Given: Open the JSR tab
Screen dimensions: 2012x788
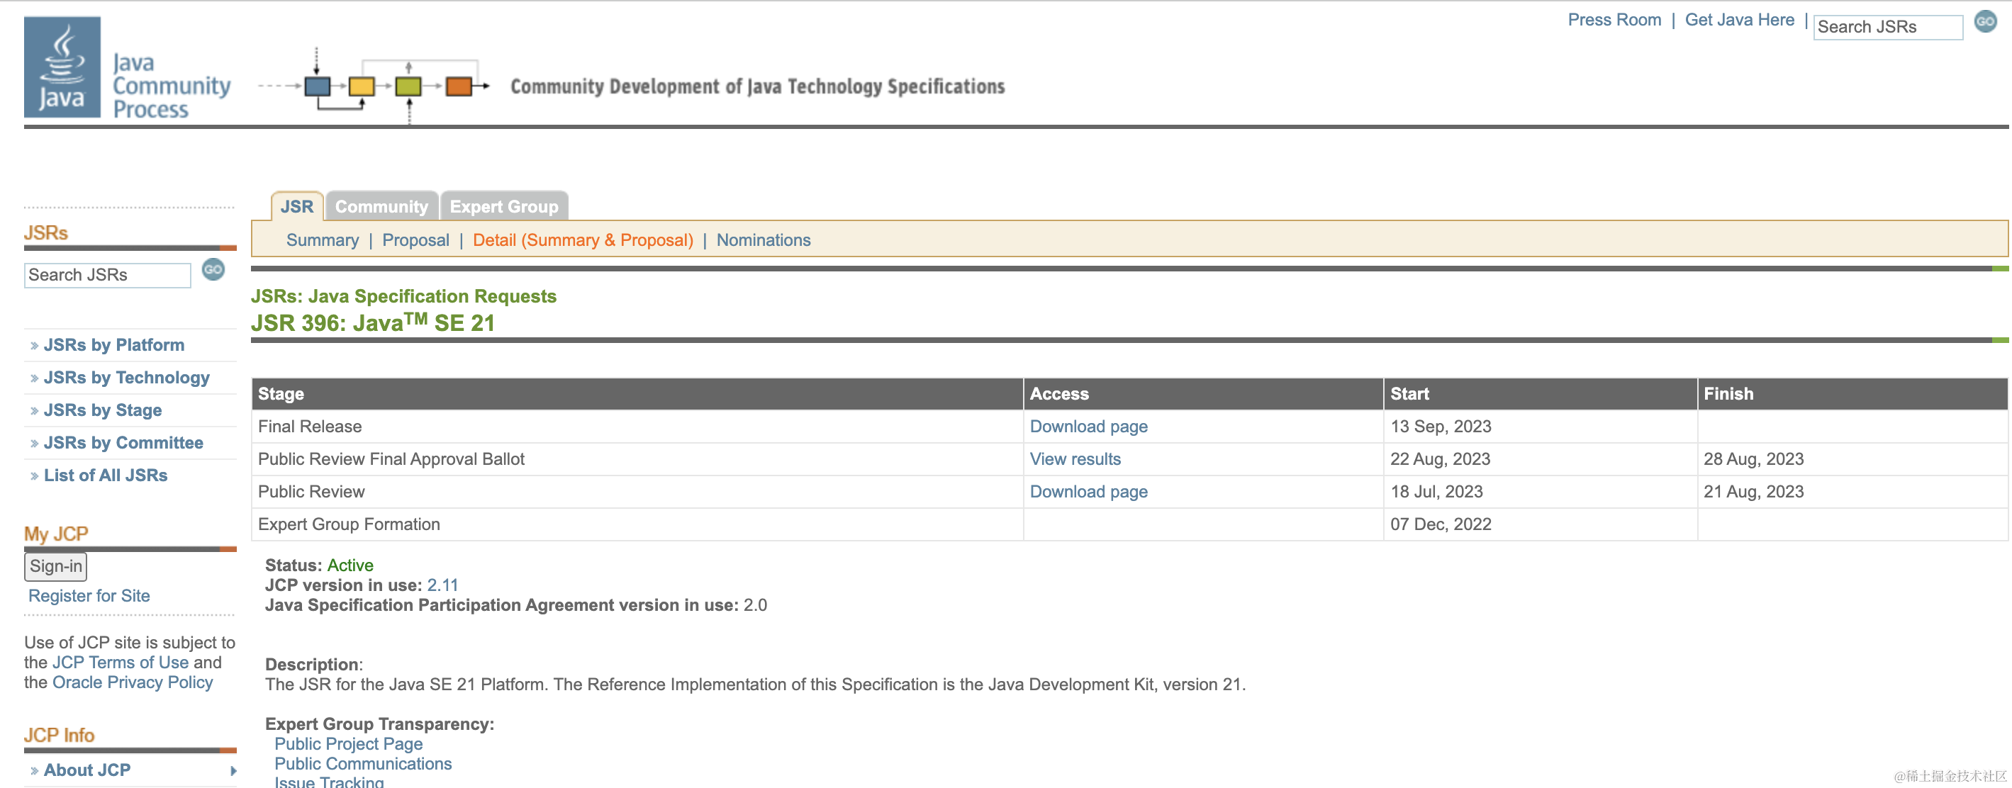Looking at the screenshot, I should [x=297, y=206].
